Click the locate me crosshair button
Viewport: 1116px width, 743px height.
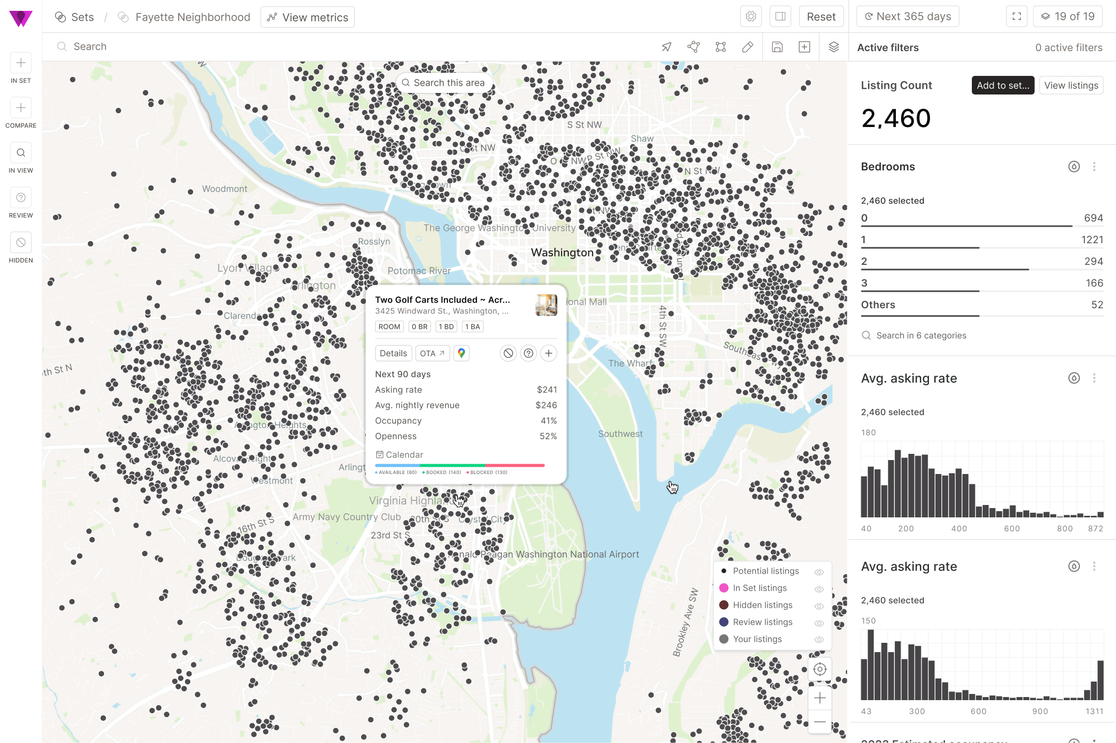819,670
